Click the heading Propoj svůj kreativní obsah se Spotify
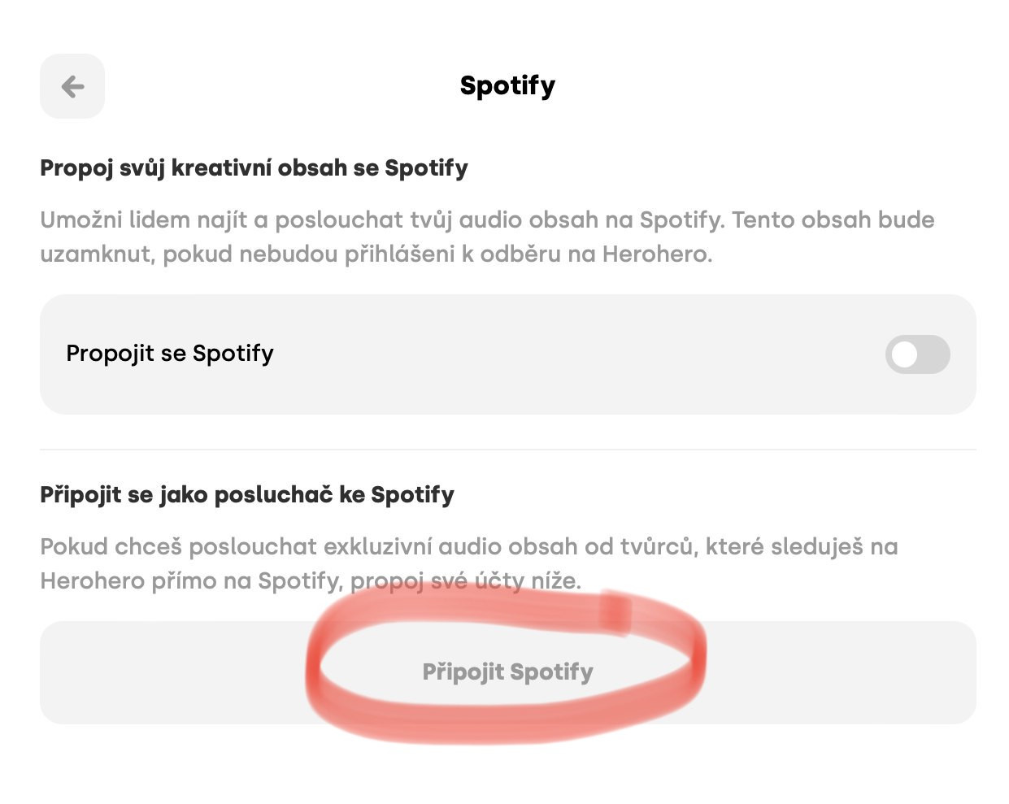1009x804 pixels. pyautogui.click(x=254, y=168)
